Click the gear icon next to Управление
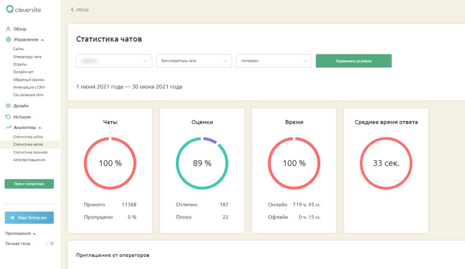 click(8, 39)
